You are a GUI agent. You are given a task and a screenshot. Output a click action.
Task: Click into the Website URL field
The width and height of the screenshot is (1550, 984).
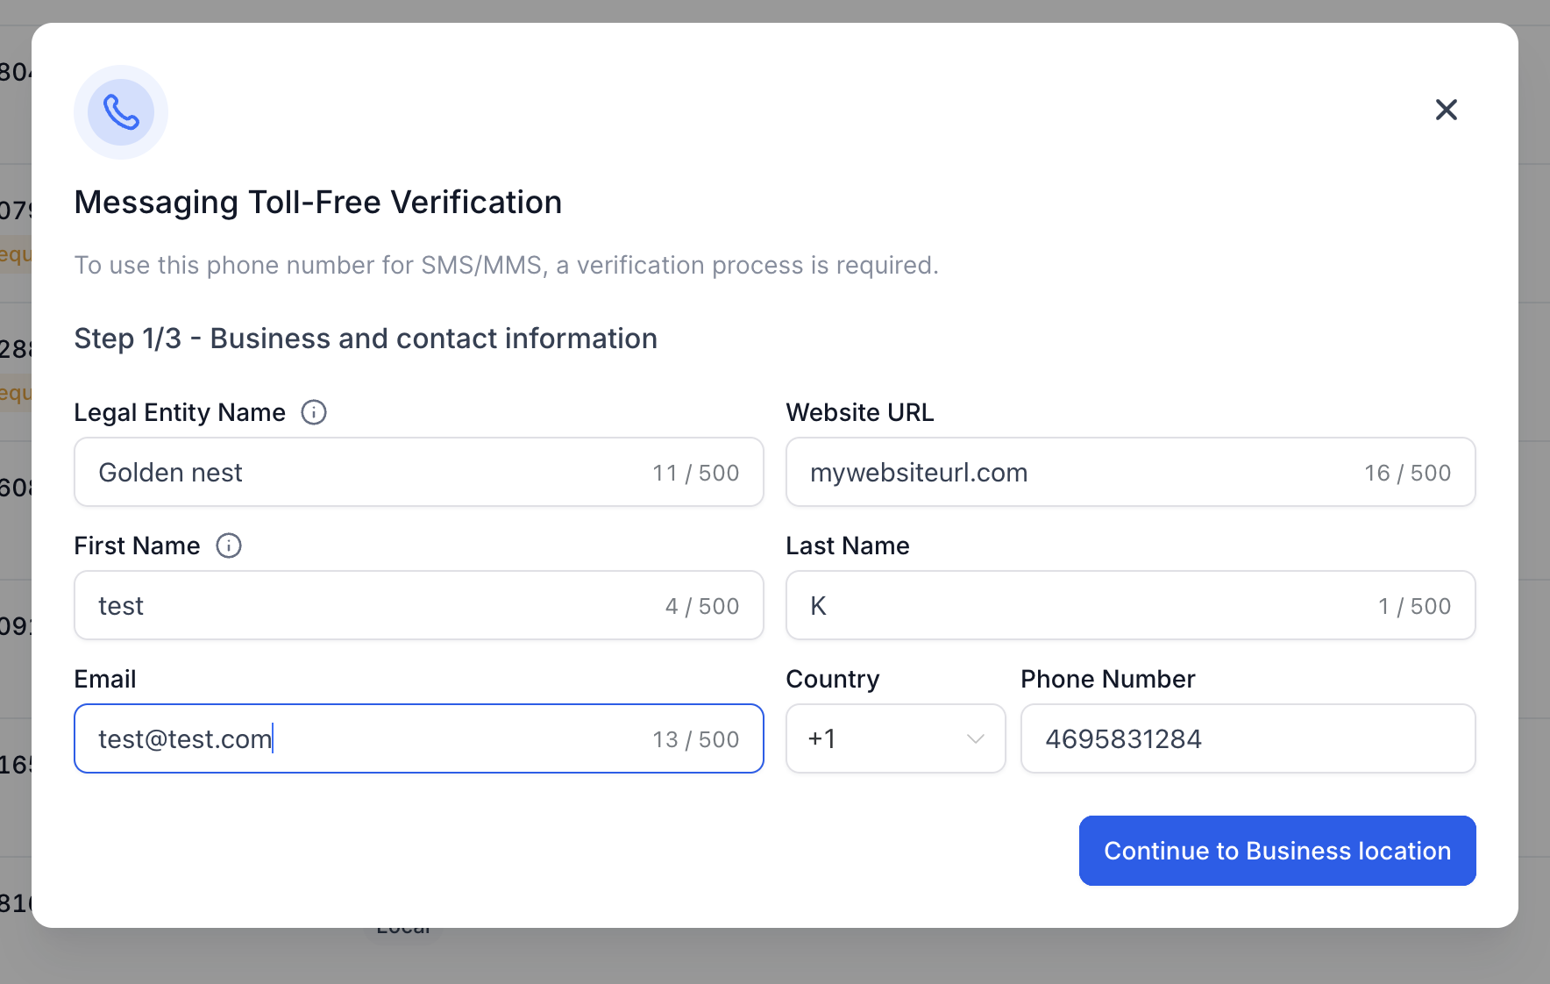(x=1130, y=472)
